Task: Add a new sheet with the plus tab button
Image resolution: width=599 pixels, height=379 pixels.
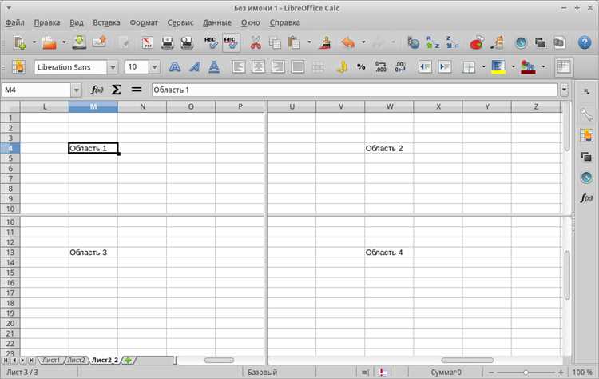Action: pyautogui.click(x=129, y=361)
